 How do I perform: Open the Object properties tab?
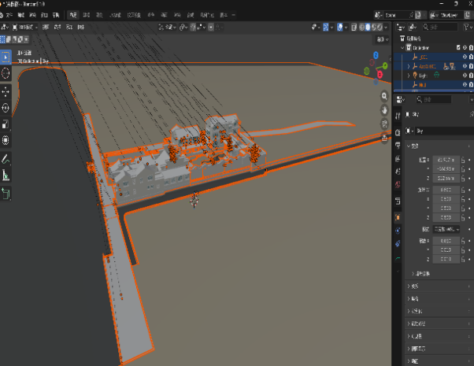pyautogui.click(x=398, y=217)
